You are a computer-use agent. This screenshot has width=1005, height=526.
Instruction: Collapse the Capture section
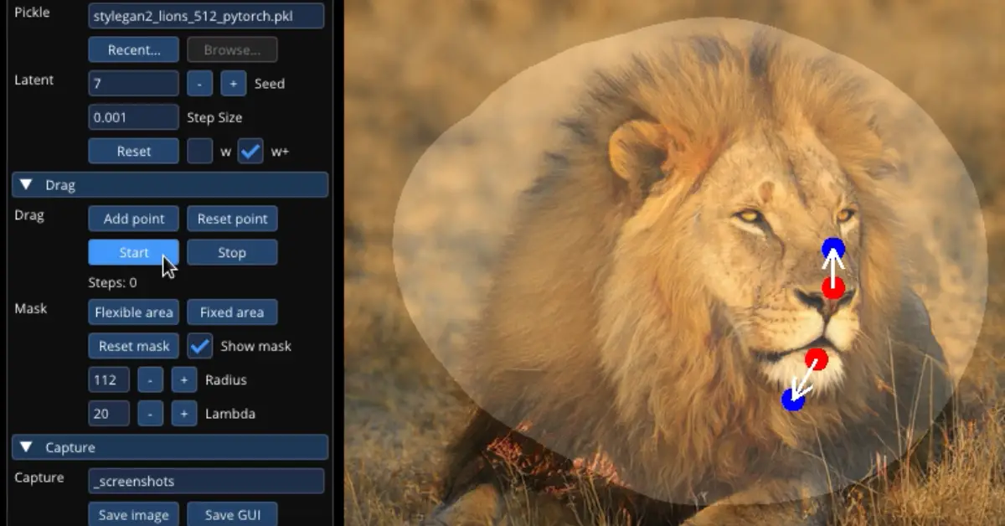tap(26, 447)
